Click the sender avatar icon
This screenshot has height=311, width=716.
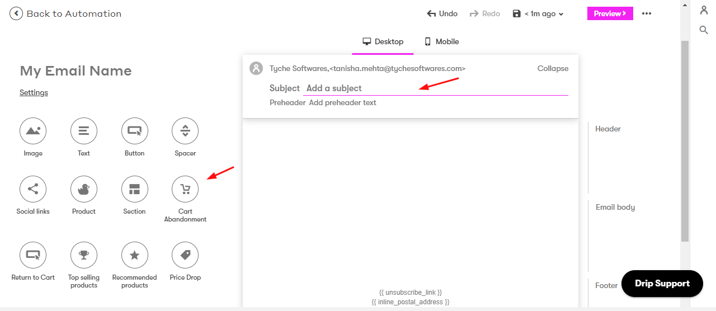pos(256,68)
